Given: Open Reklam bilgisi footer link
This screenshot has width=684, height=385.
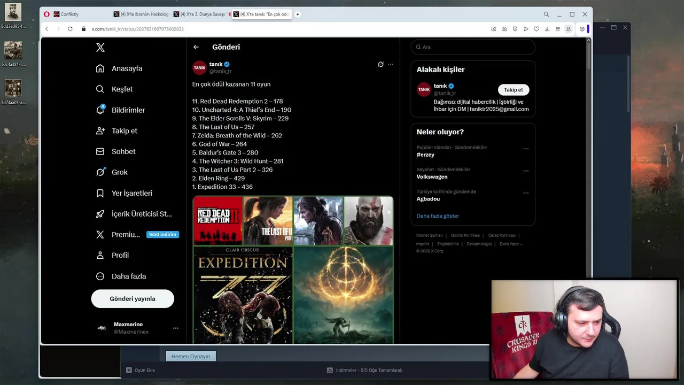Looking at the screenshot, I should (479, 244).
